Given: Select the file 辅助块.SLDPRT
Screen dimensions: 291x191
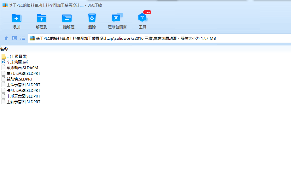Looking at the screenshot, I should (x=20, y=79).
